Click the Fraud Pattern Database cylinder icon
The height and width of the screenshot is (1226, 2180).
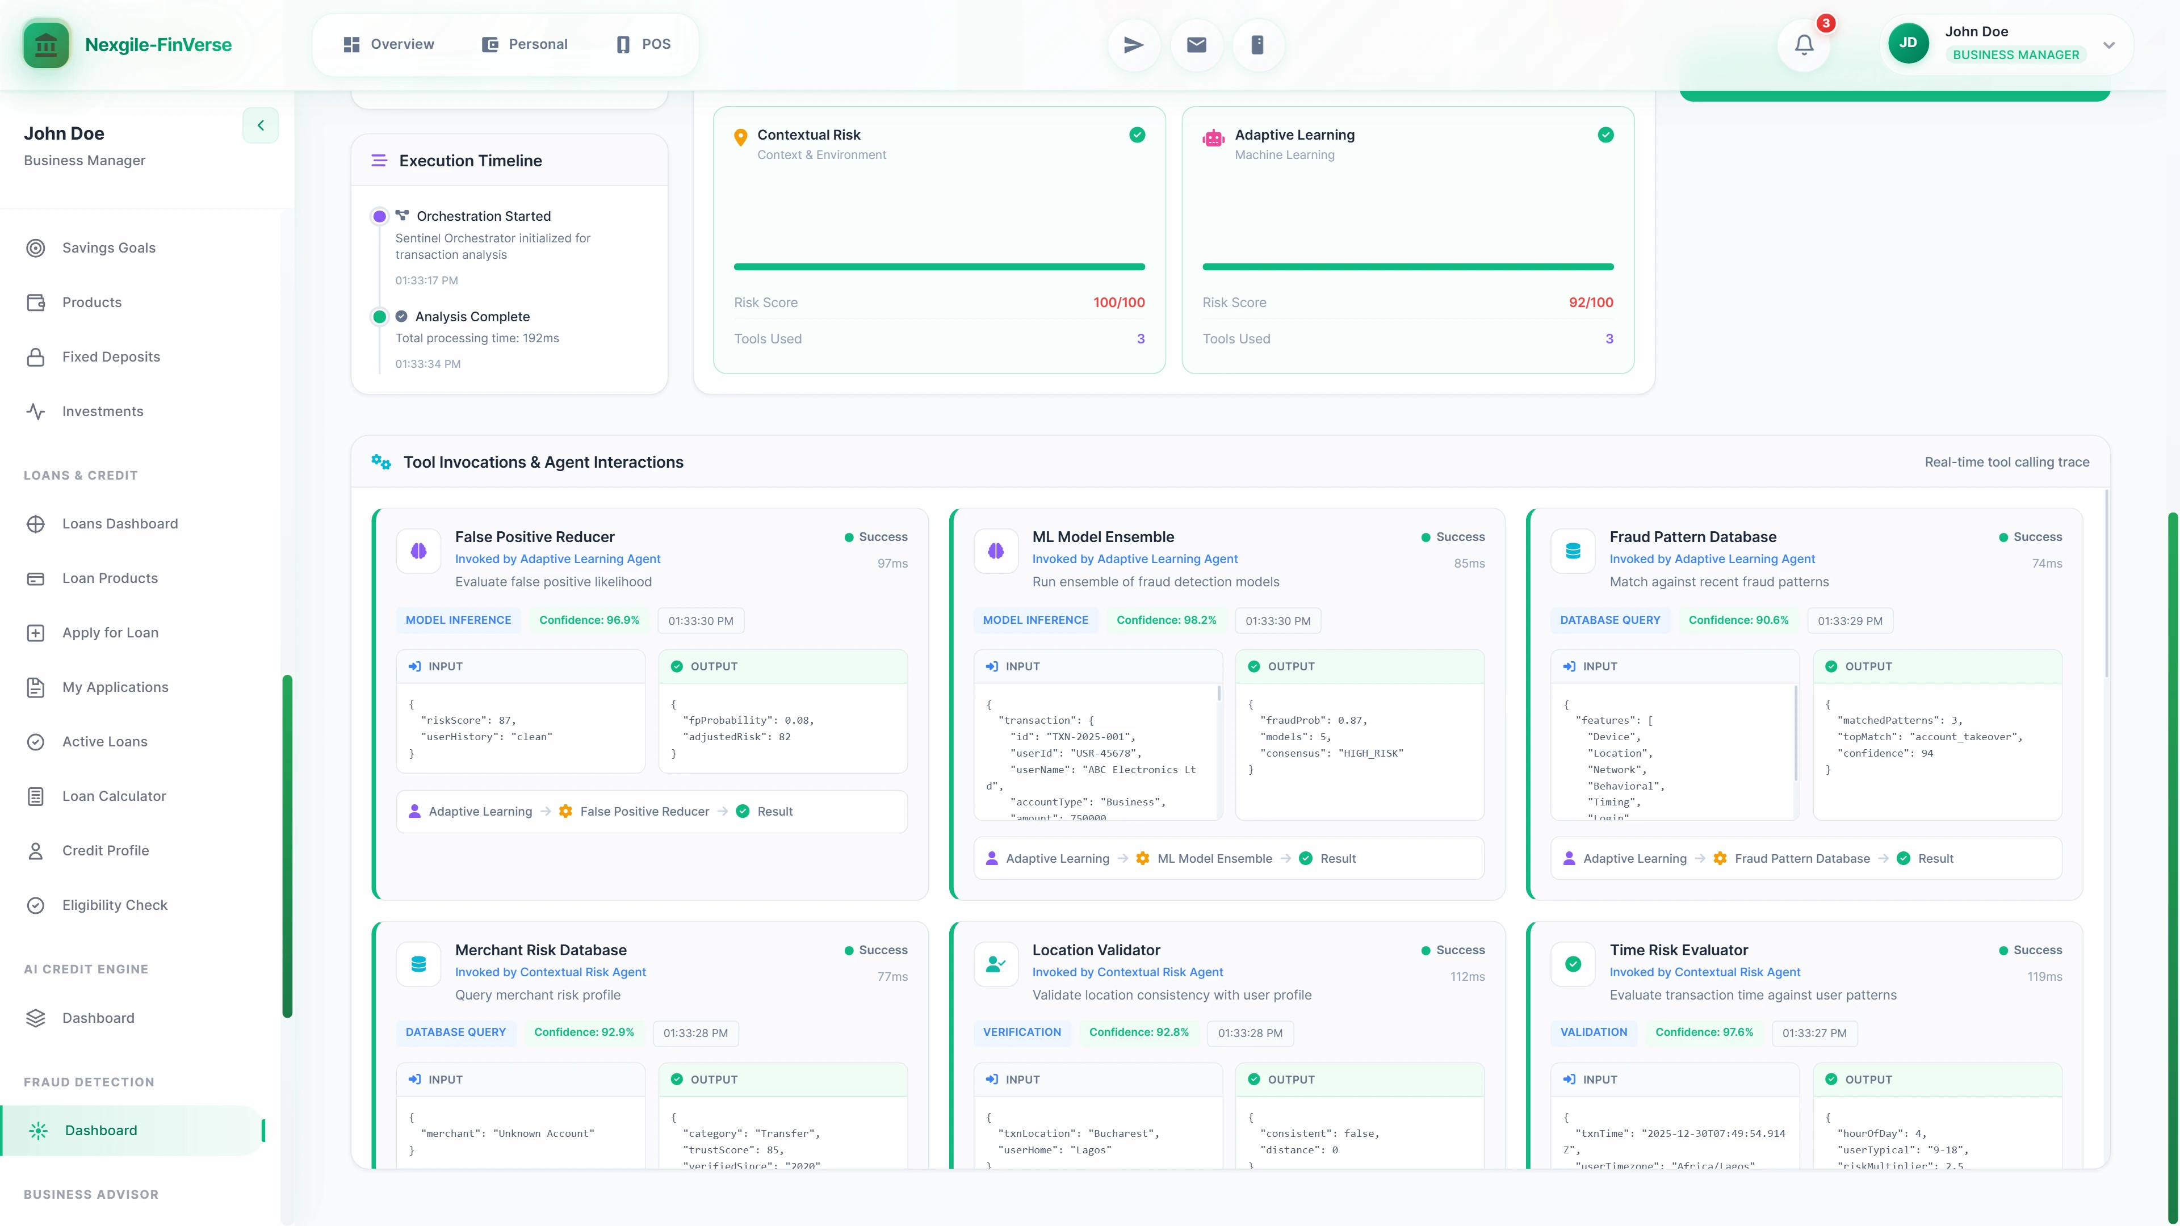pyautogui.click(x=1573, y=550)
